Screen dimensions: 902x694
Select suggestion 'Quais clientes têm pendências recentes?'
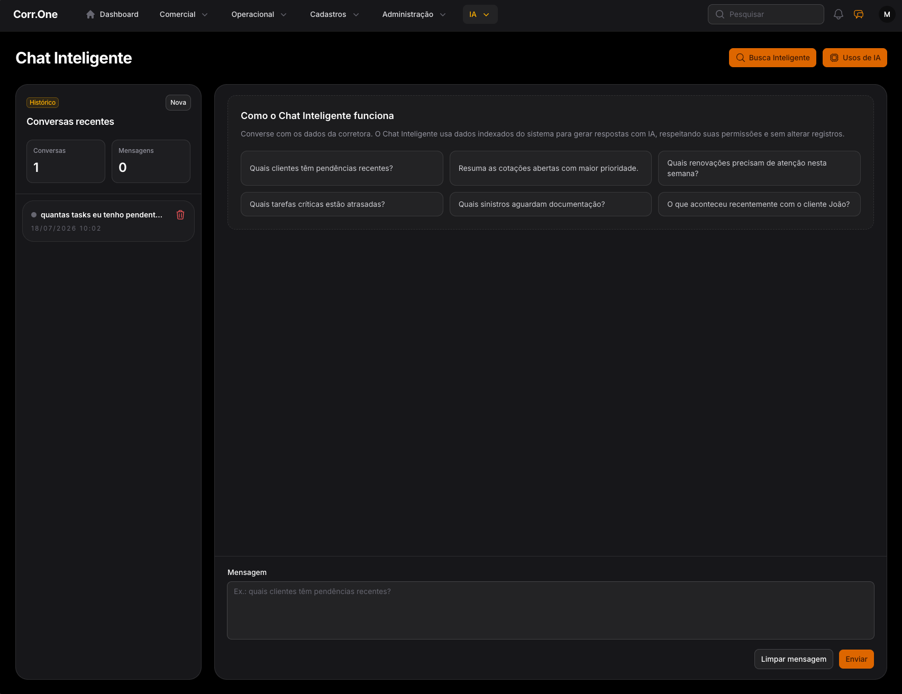[342, 168]
